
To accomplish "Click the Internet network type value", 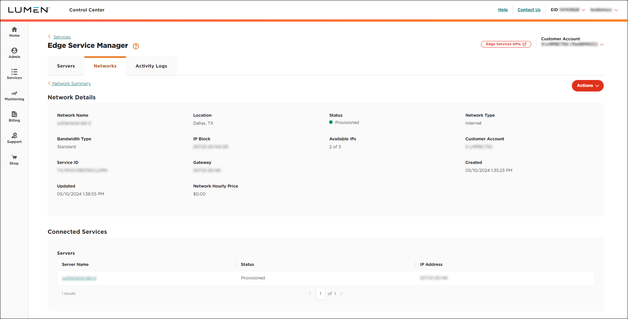I will point(473,123).
